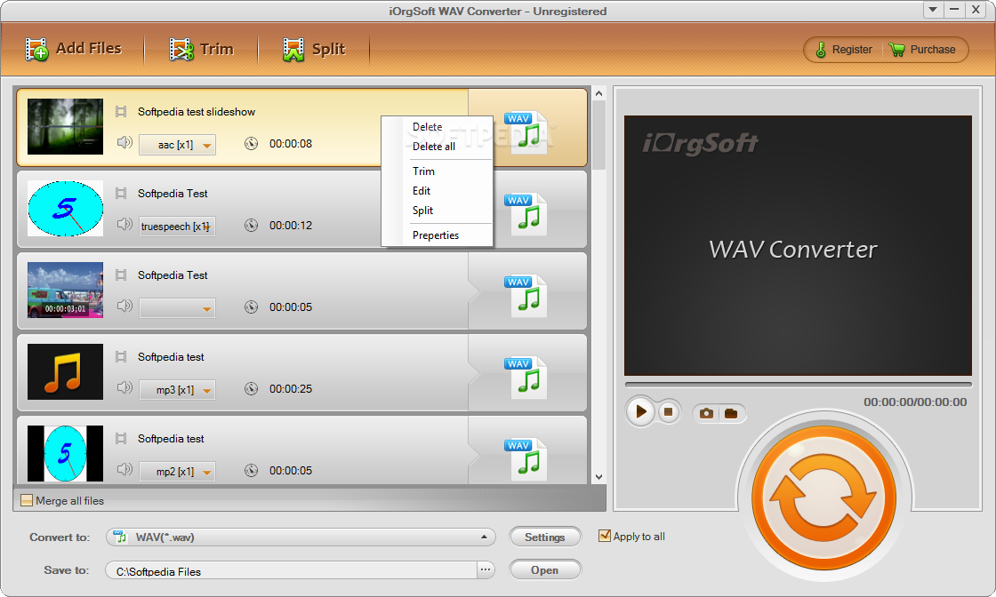
Task: Click the Purchase cart button
Action: pyautogui.click(x=922, y=50)
